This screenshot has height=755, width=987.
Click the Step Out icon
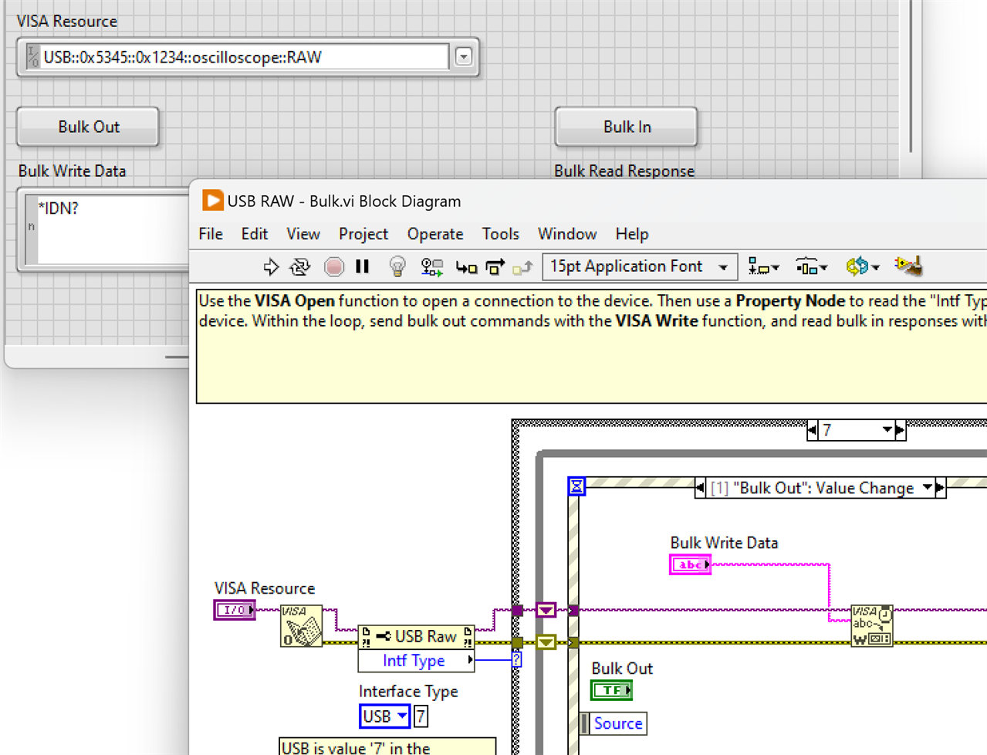pyautogui.click(x=522, y=267)
